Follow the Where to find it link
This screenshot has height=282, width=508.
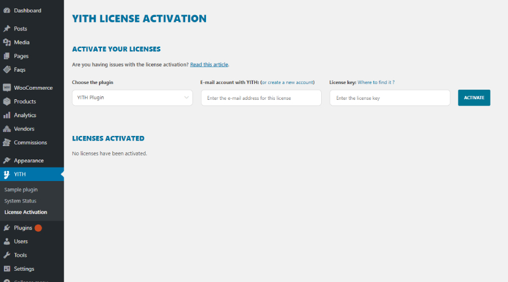tap(376, 82)
